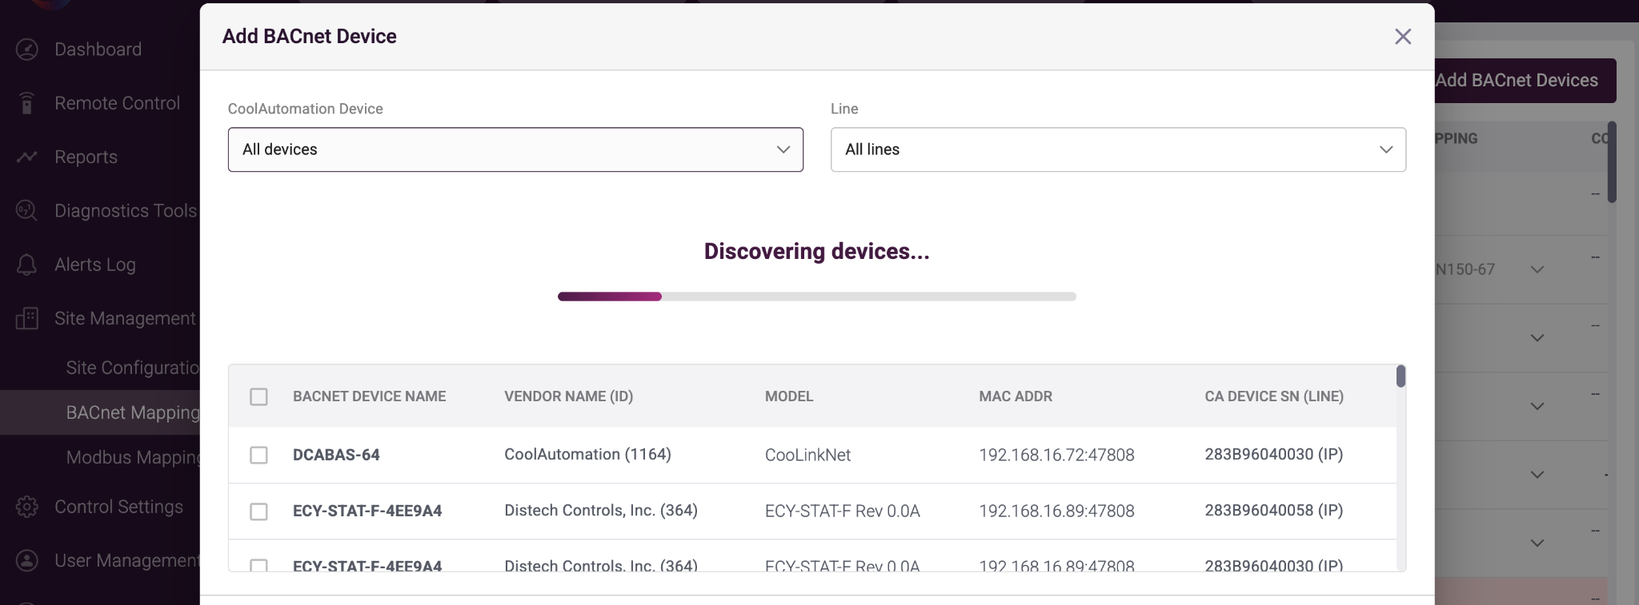Click serial 283B96040058 (IP) cell
This screenshot has width=1639, height=605.
(x=1274, y=510)
